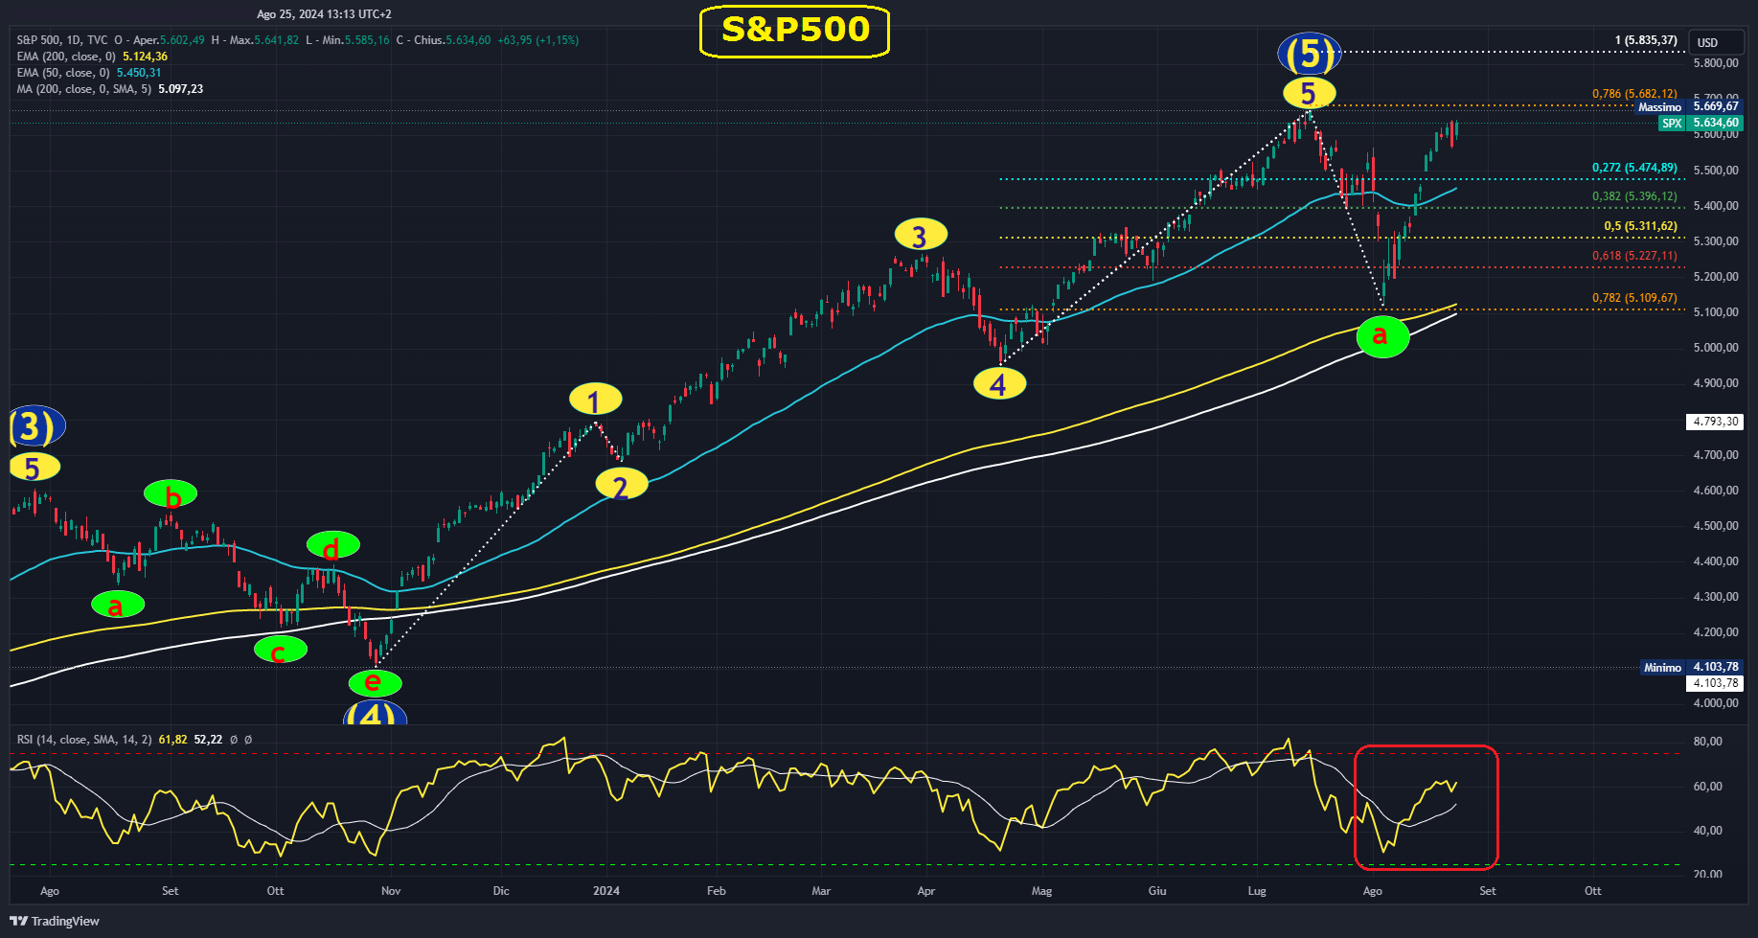Select the blue (4) wave label
The height and width of the screenshot is (938, 1758).
click(x=376, y=713)
